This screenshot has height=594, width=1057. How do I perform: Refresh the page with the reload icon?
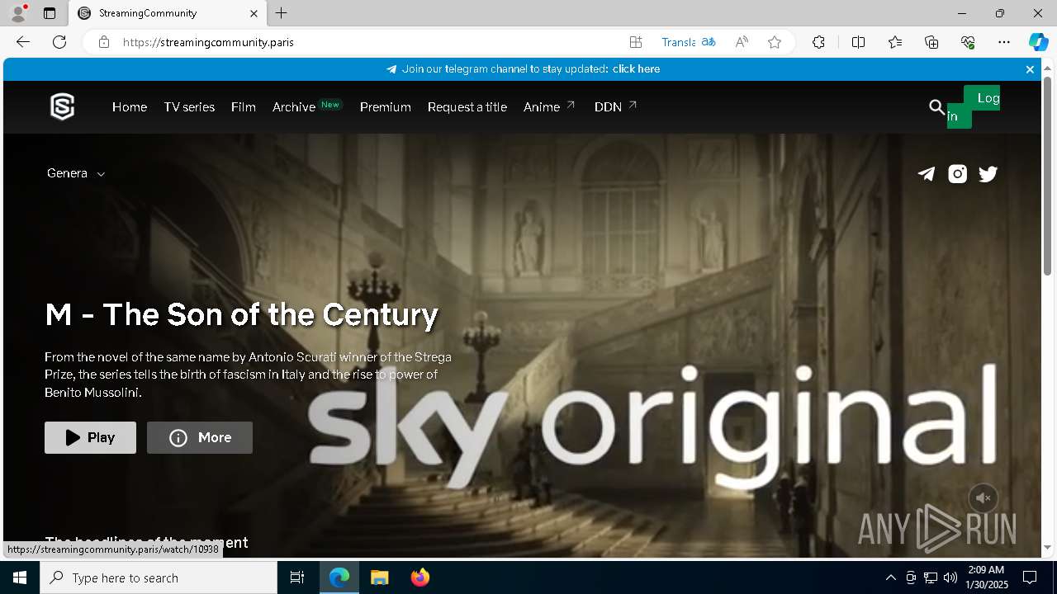pyautogui.click(x=59, y=42)
